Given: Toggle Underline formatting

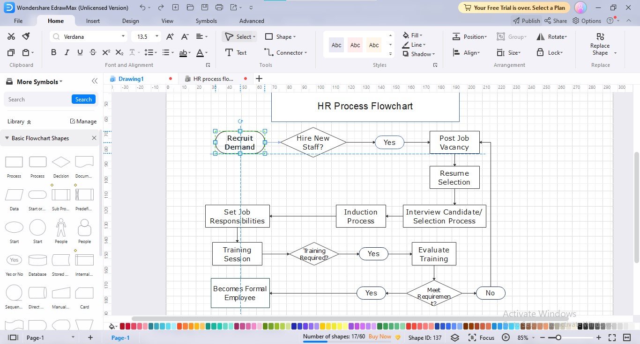Looking at the screenshot, I should [80, 52].
